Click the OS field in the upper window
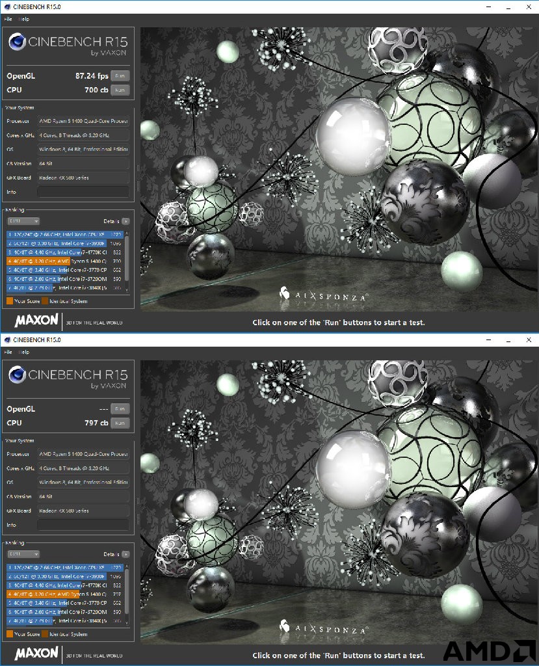The width and height of the screenshot is (539, 666). pyautogui.click(x=83, y=149)
